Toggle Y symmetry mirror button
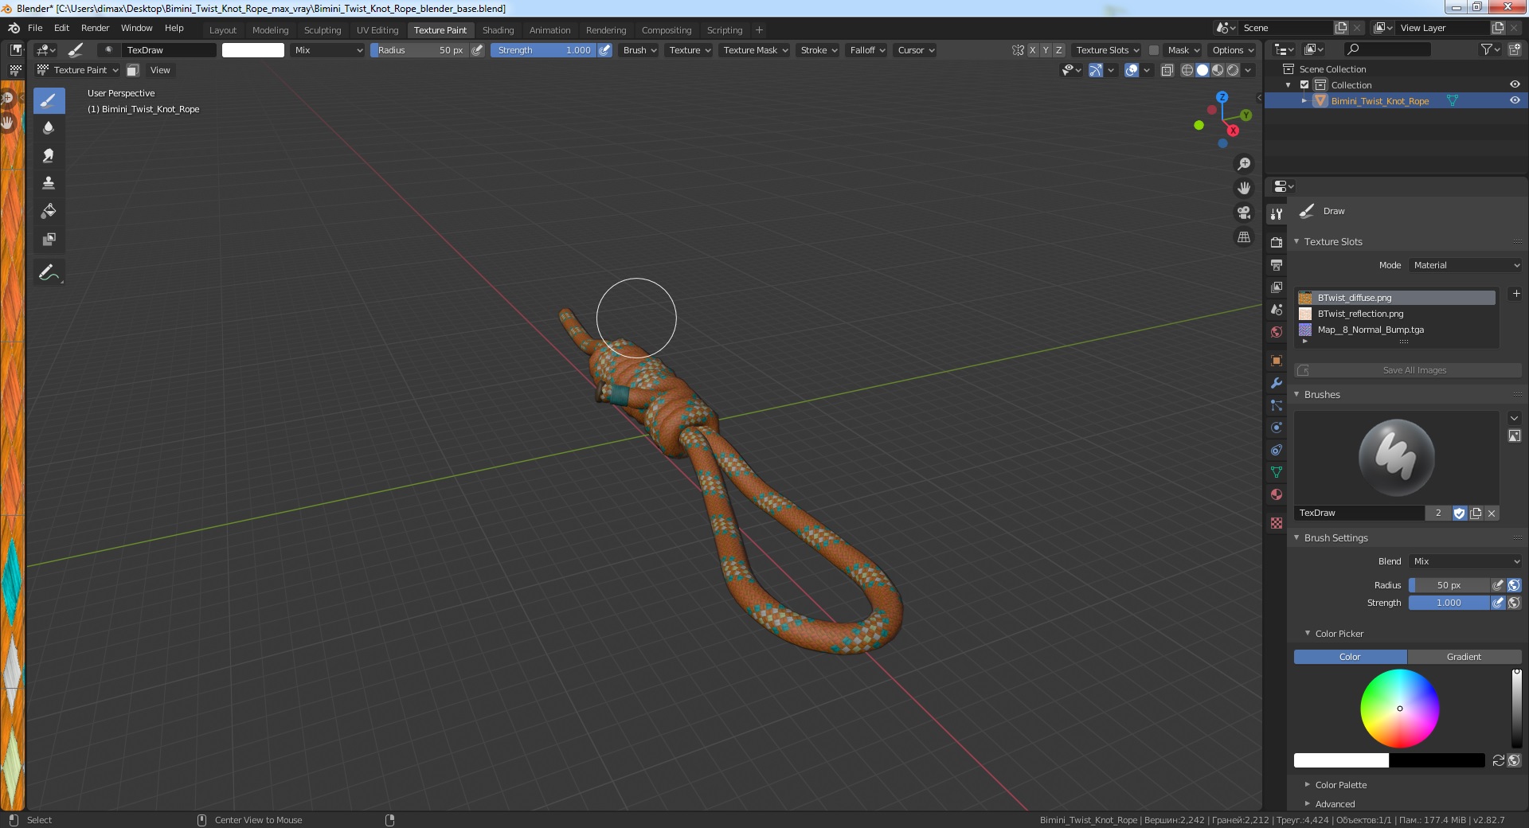This screenshot has width=1529, height=828. (x=1046, y=50)
